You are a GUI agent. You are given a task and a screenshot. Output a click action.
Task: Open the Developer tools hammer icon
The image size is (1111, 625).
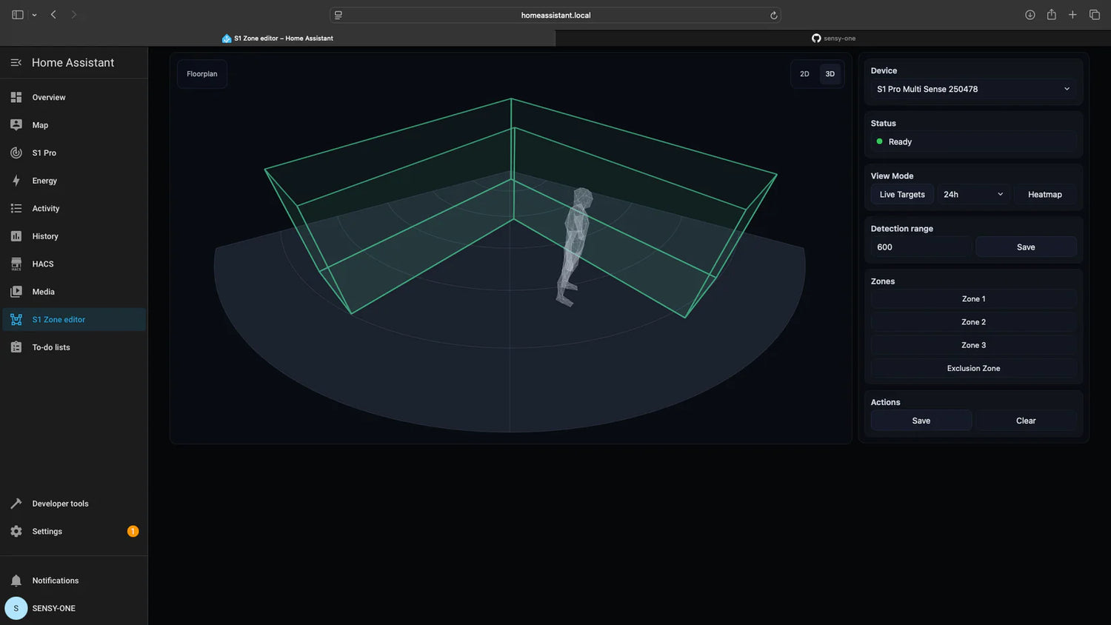(x=16, y=504)
